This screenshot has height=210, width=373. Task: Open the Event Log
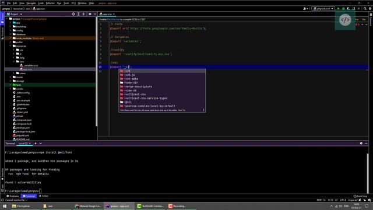[x=360, y=196]
